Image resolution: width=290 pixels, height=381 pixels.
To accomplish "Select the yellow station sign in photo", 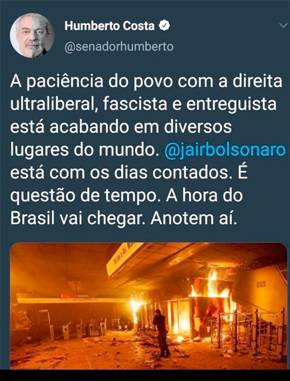I will click(x=124, y=258).
